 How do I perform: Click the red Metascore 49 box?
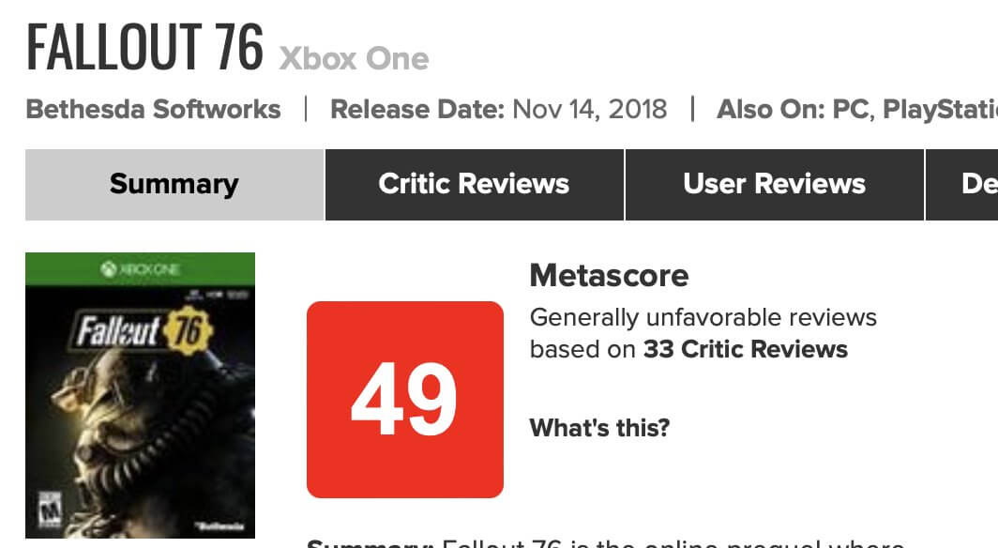click(404, 399)
